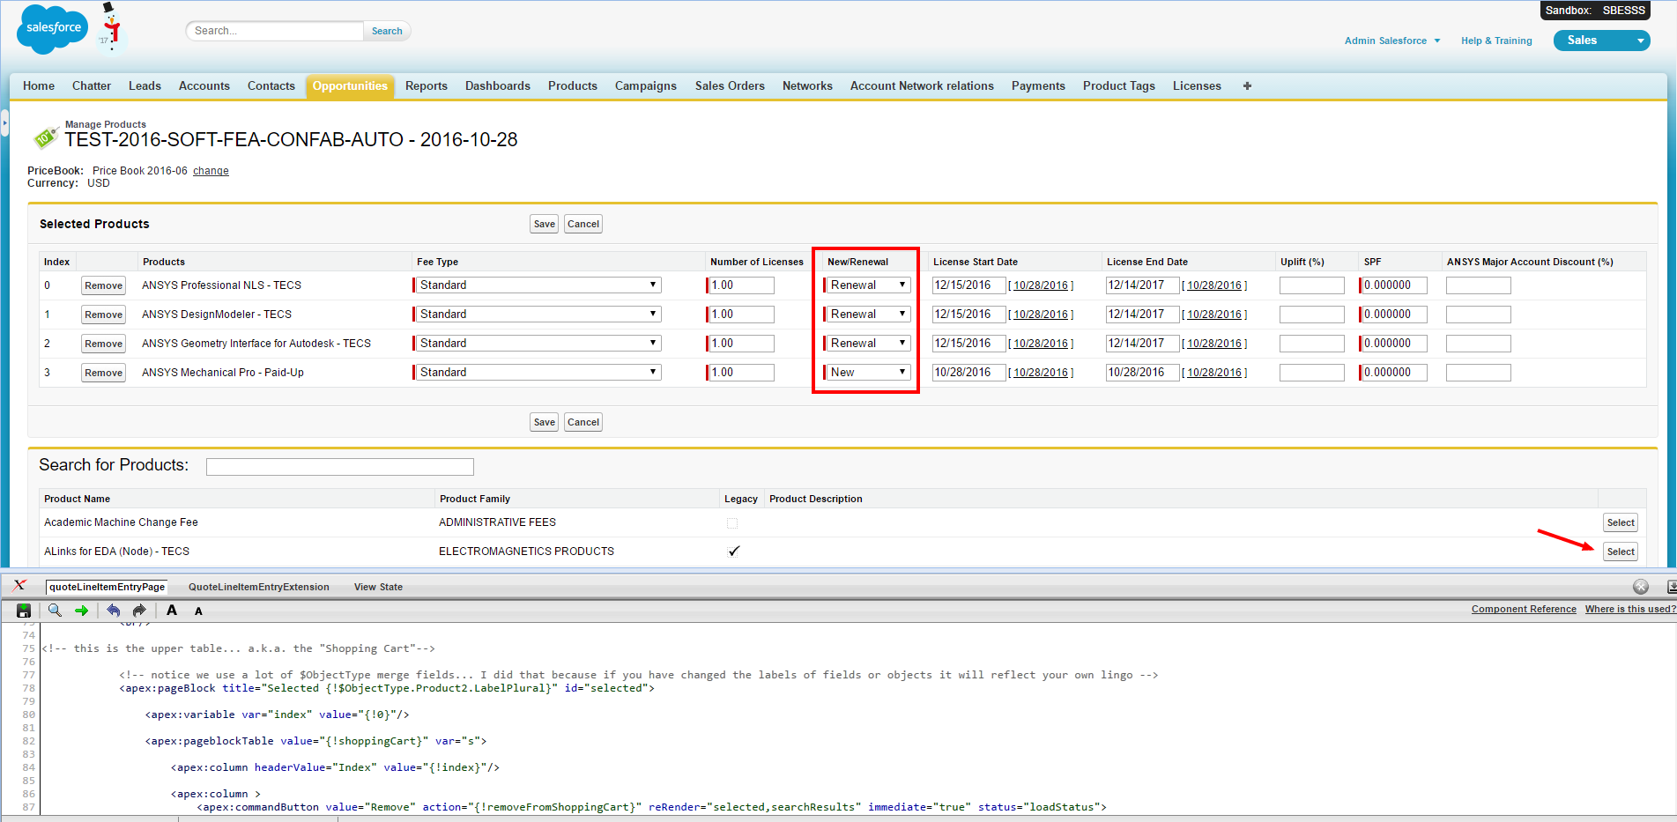Click the magnifying glass search icon in the editor

[x=55, y=611]
